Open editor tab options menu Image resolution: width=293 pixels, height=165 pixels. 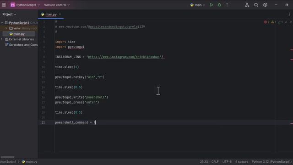[289, 14]
